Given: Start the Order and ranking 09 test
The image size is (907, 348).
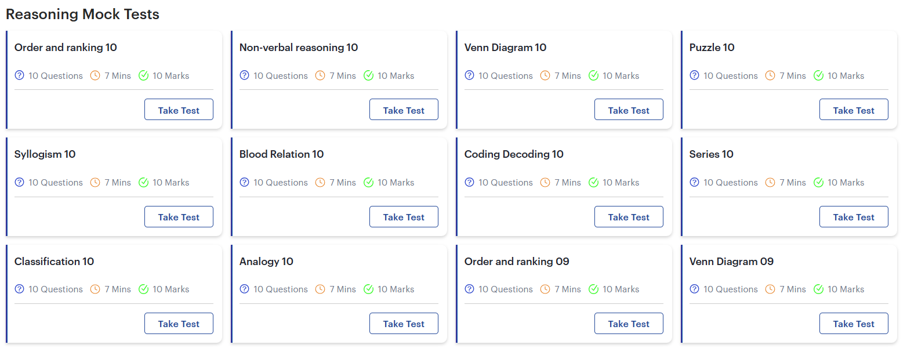Looking at the screenshot, I should click(x=629, y=323).
